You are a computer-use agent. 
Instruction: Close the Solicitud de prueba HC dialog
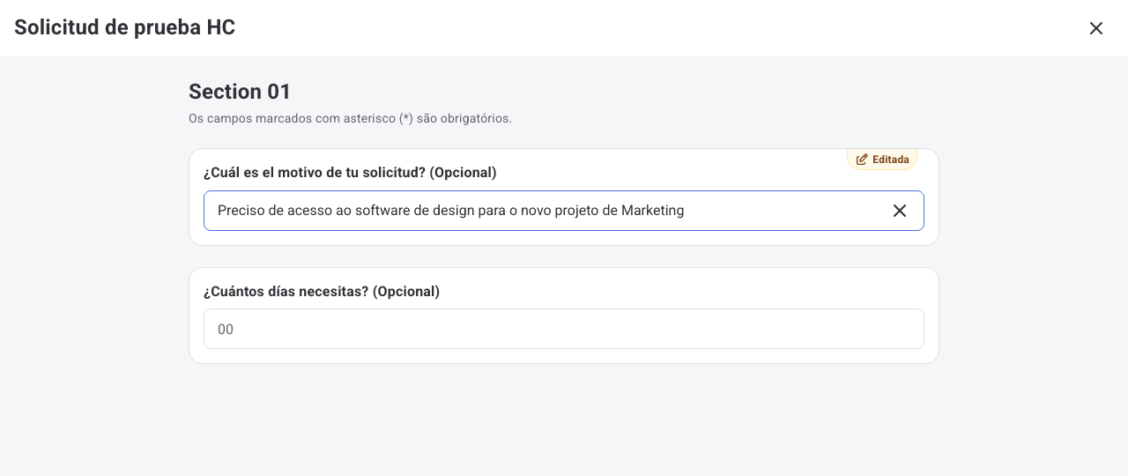(x=1096, y=28)
